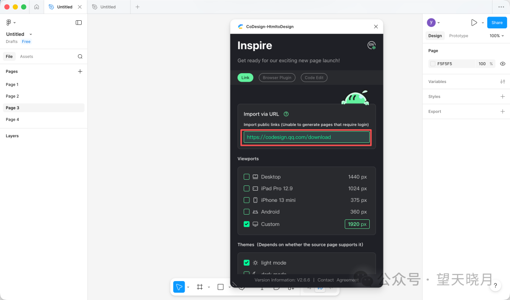Open the avatar dropdown arrow
Screen dimensions: 510x300
coord(438,23)
